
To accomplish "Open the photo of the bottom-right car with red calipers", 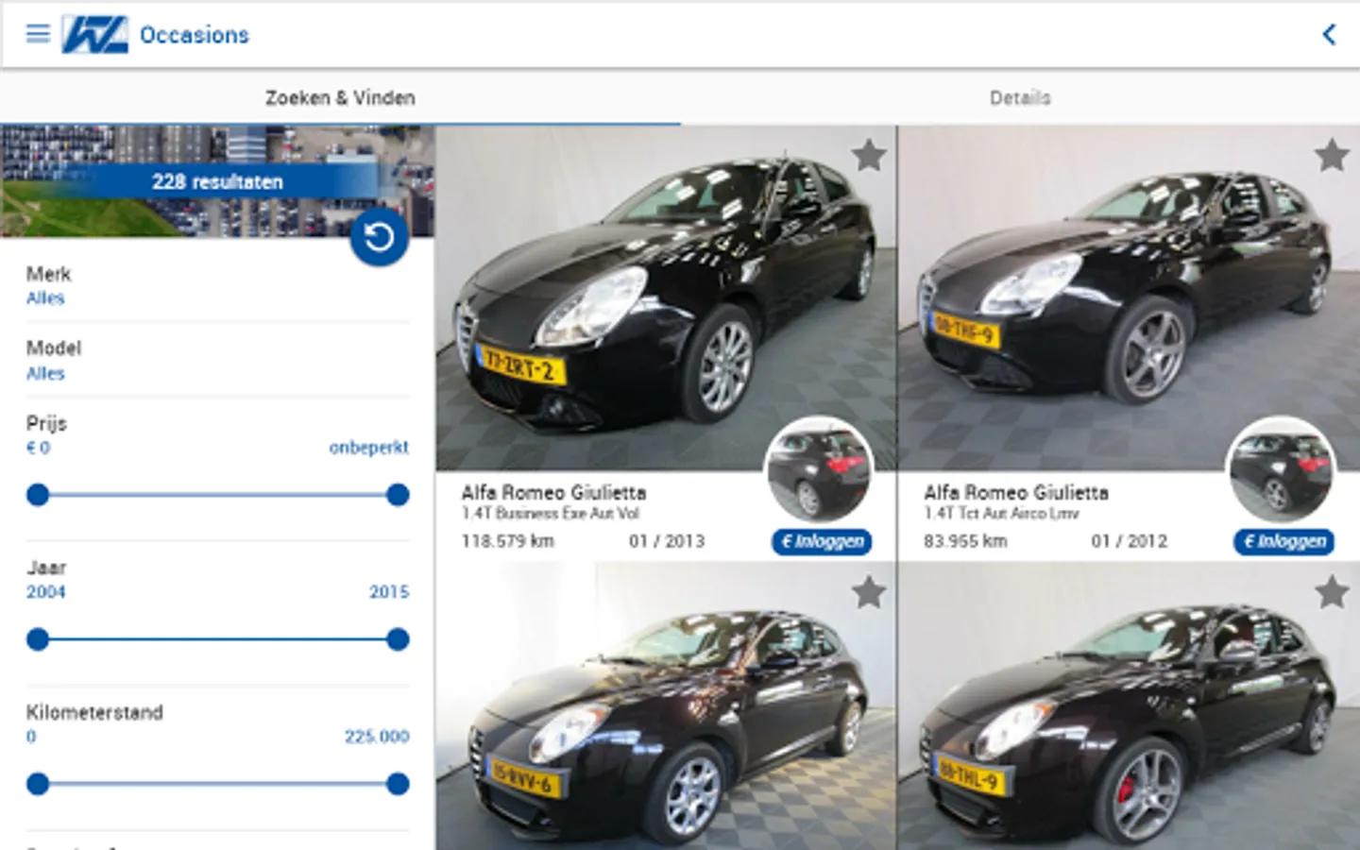I will pos(1129,706).
